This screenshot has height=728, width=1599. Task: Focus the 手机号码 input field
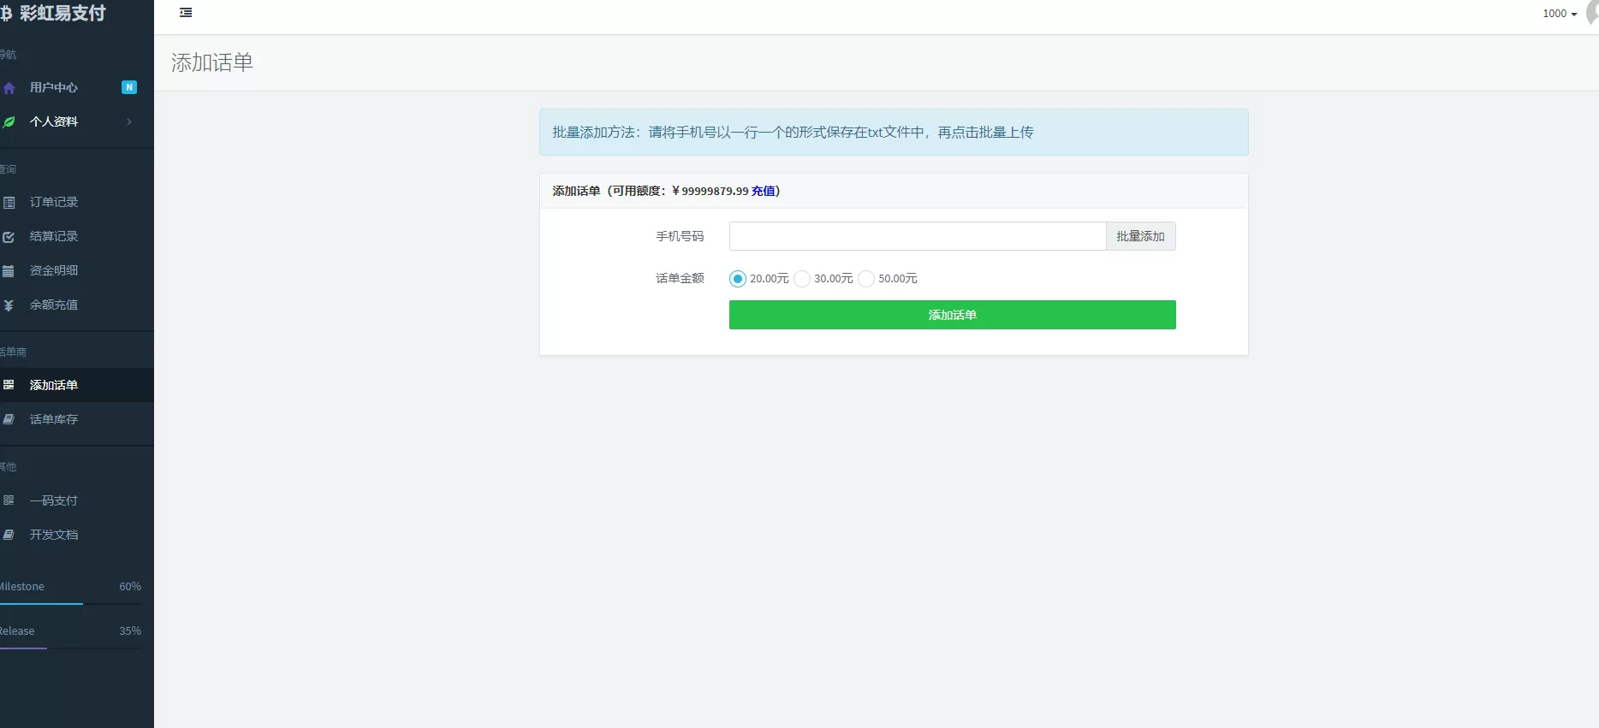(917, 236)
